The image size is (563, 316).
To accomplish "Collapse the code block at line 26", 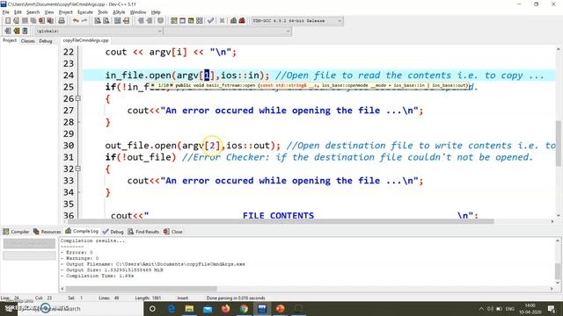I will [x=78, y=98].
